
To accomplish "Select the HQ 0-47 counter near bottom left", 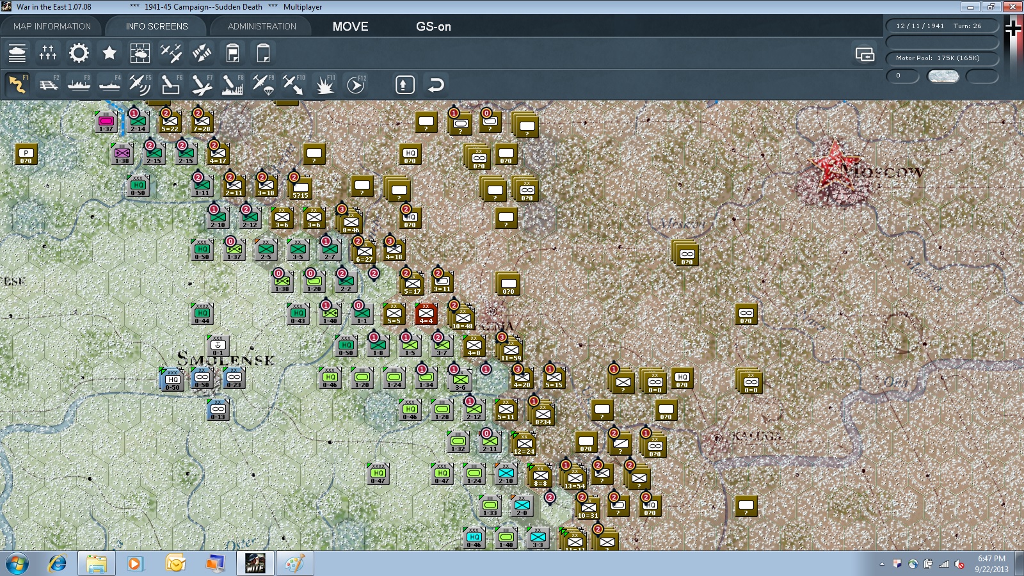I will (378, 474).
